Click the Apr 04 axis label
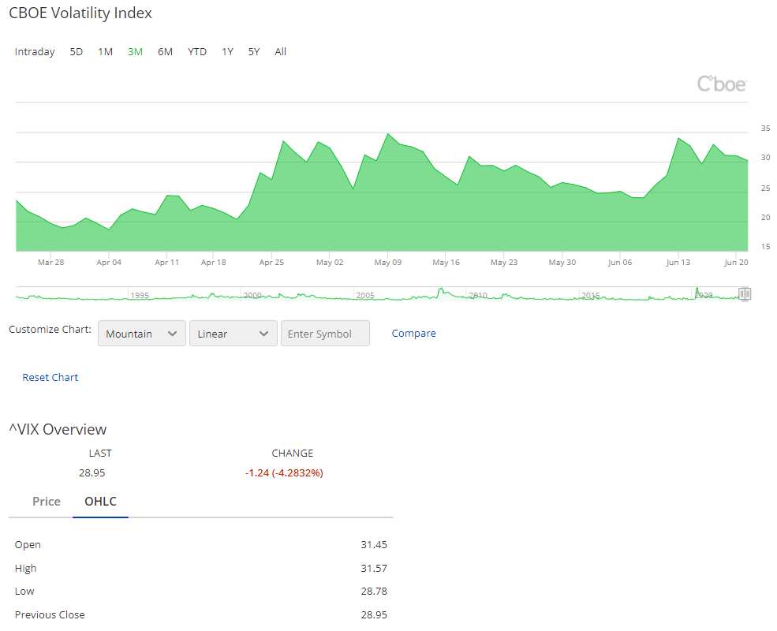Image resolution: width=777 pixels, height=631 pixels. [109, 263]
